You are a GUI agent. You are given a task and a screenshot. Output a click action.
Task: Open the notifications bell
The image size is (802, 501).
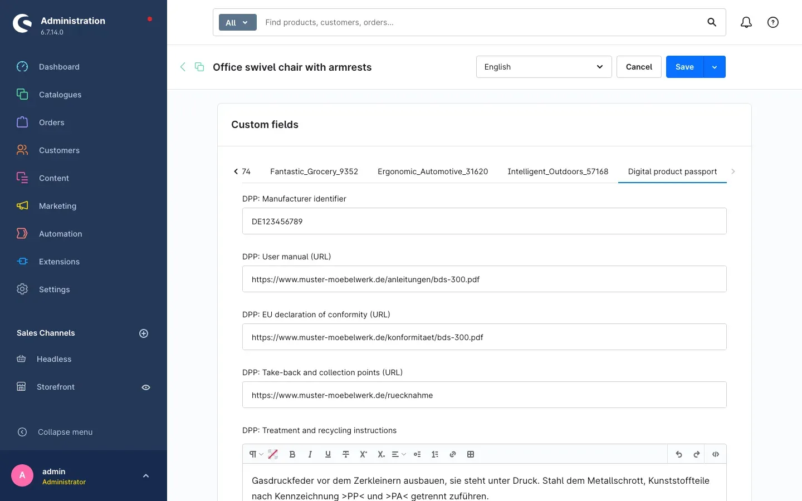click(x=746, y=22)
